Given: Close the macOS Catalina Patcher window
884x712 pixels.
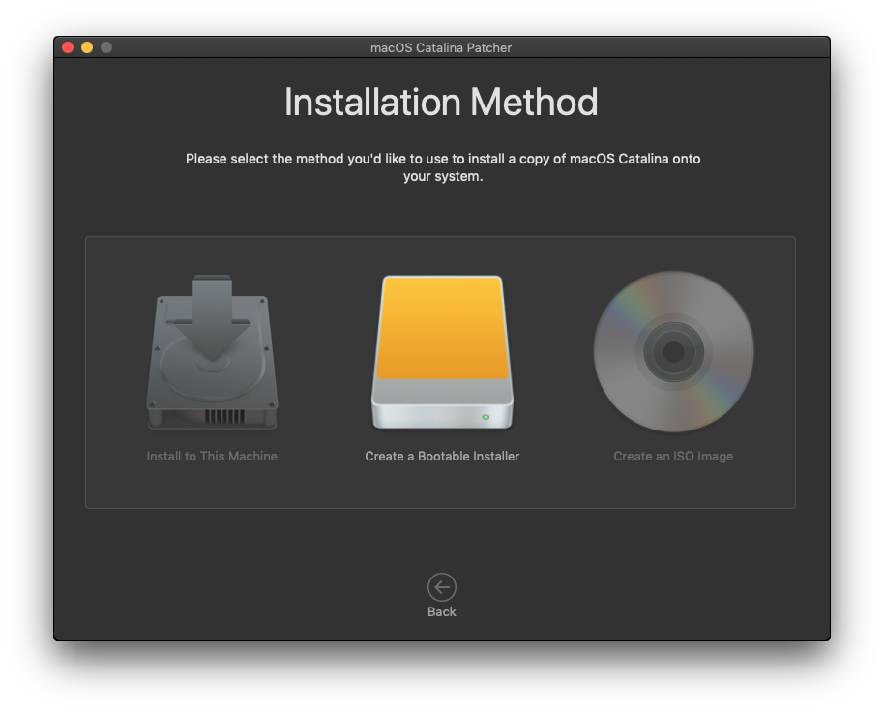Looking at the screenshot, I should (x=68, y=47).
